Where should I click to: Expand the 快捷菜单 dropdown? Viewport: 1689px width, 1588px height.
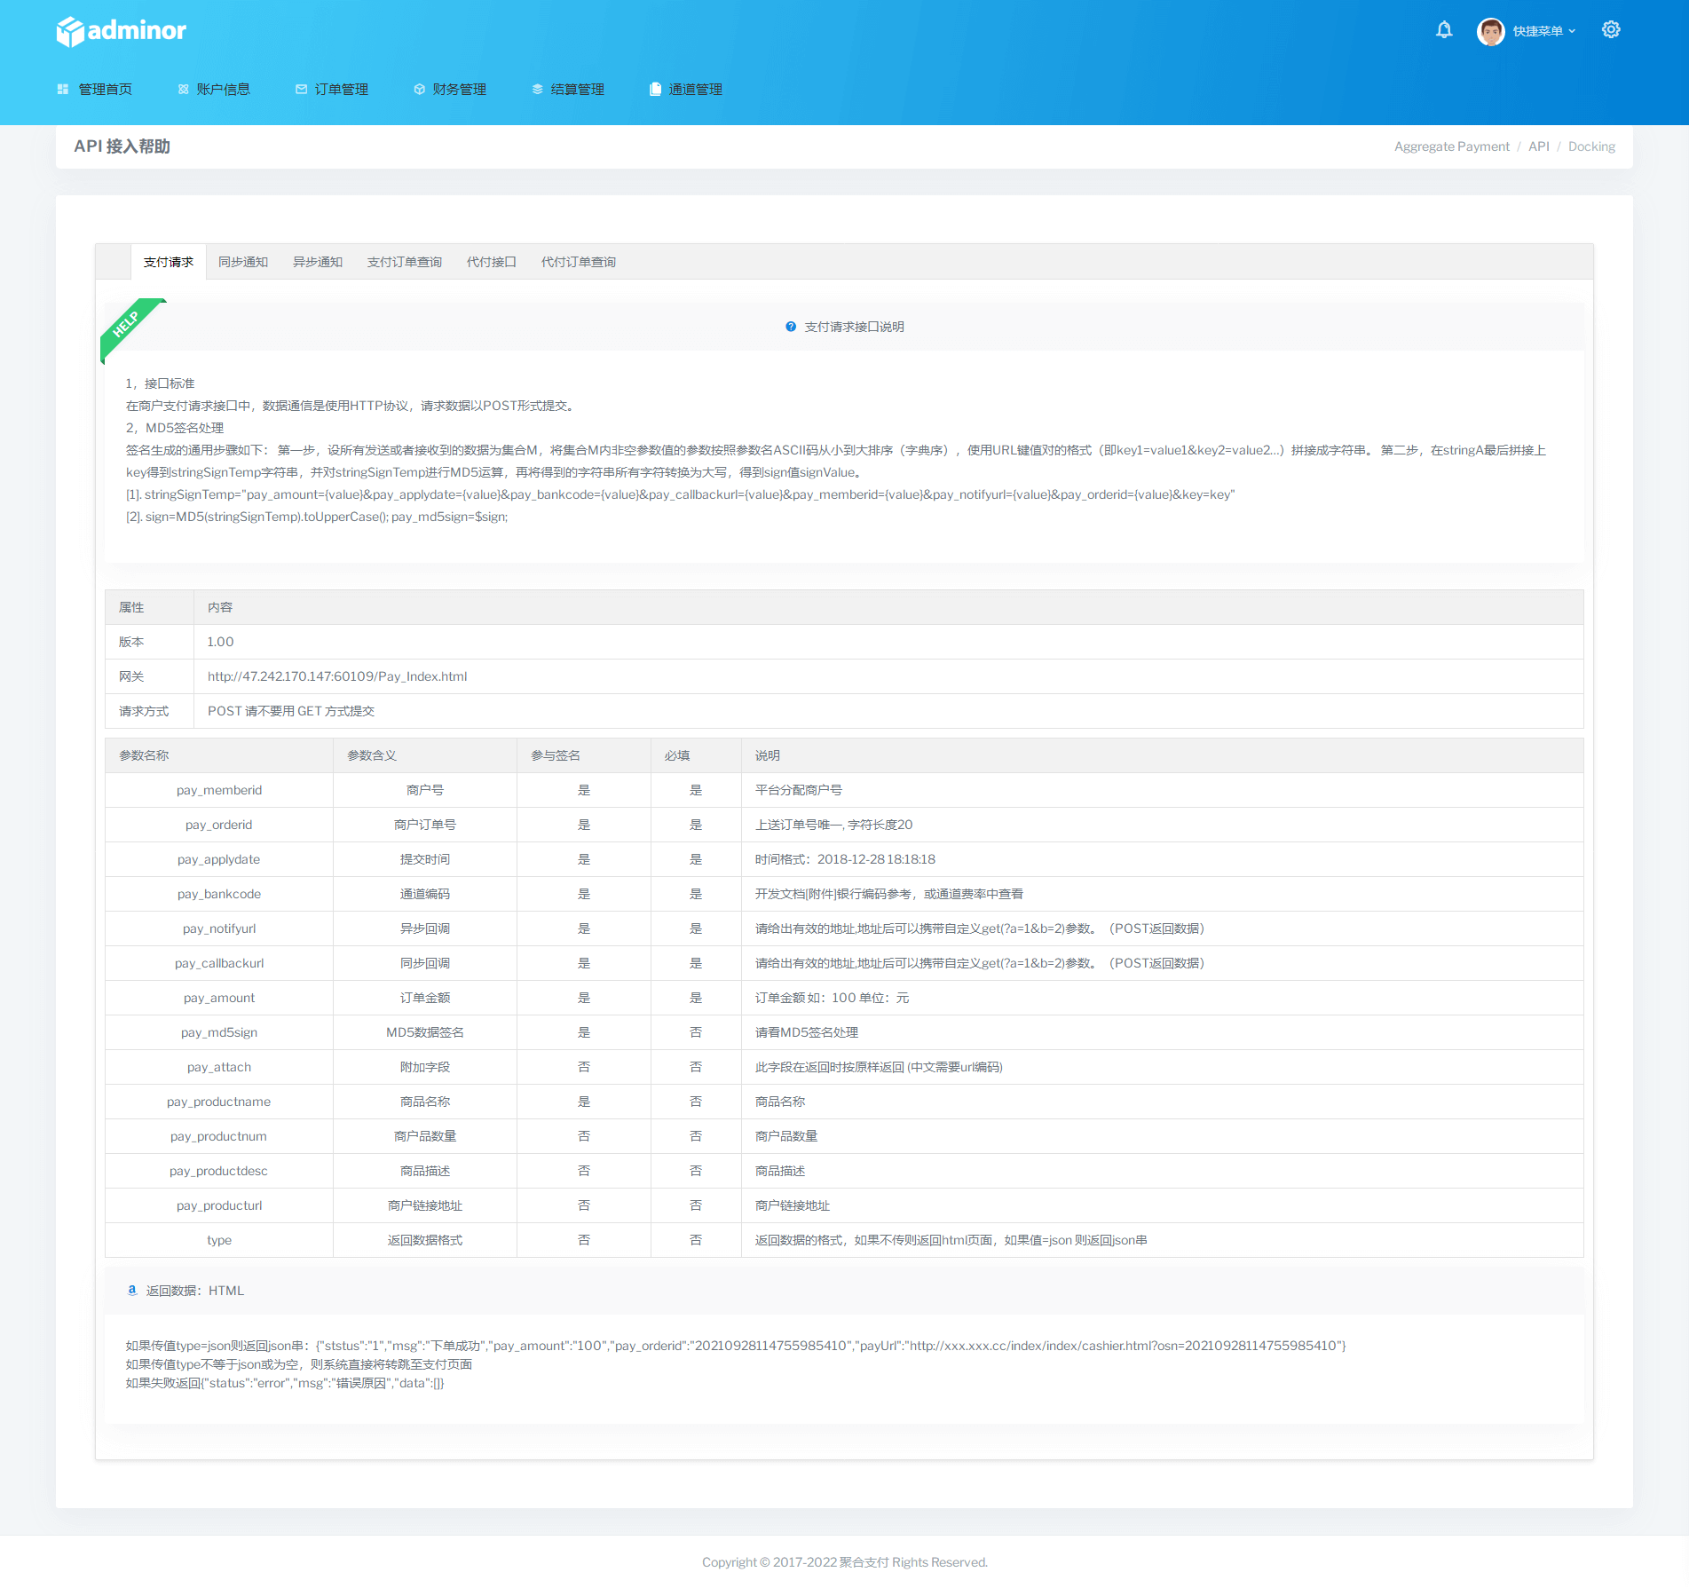coord(1543,31)
